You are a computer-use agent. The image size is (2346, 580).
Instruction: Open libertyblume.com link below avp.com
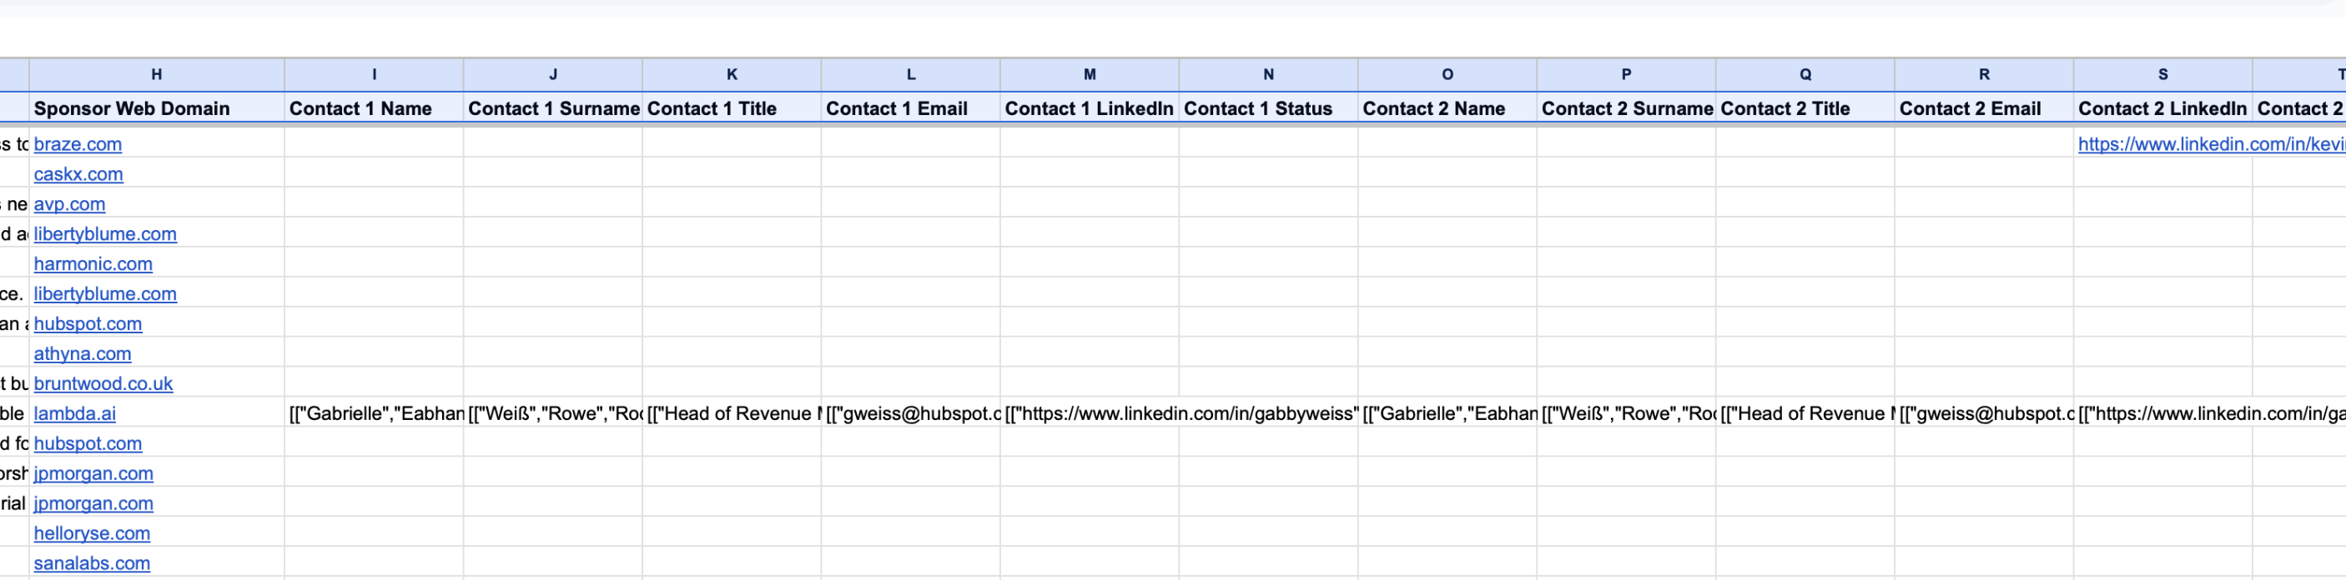tap(105, 233)
